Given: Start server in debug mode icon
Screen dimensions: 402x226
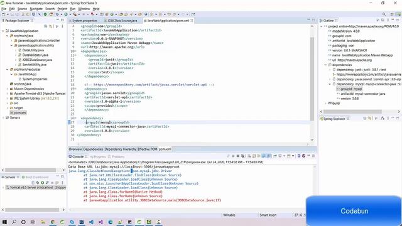Looking at the screenshot, I should click(x=38, y=183).
